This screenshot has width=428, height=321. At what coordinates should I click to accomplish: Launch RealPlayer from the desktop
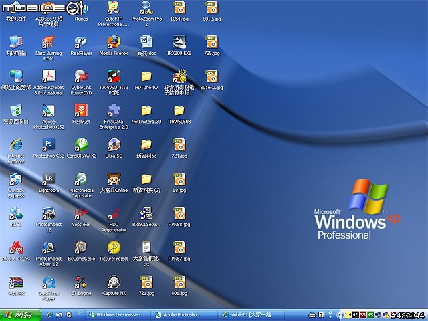[81, 45]
